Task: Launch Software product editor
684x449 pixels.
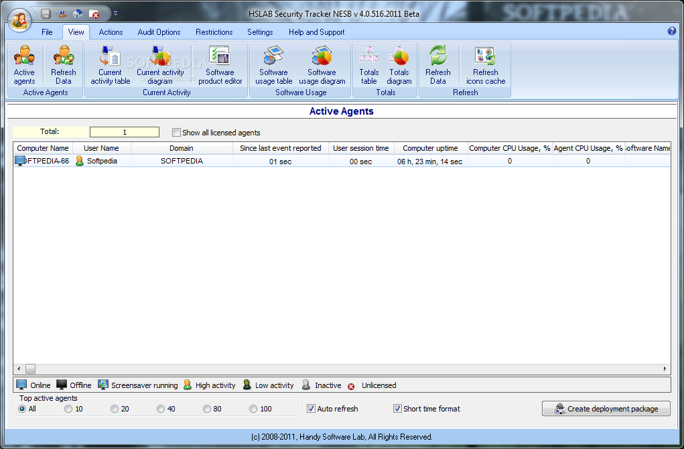Action: coord(220,64)
